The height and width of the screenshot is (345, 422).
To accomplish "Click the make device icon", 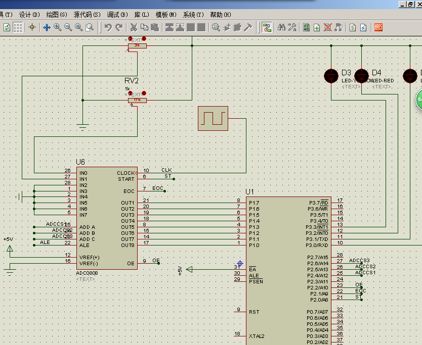I will 227,27.
